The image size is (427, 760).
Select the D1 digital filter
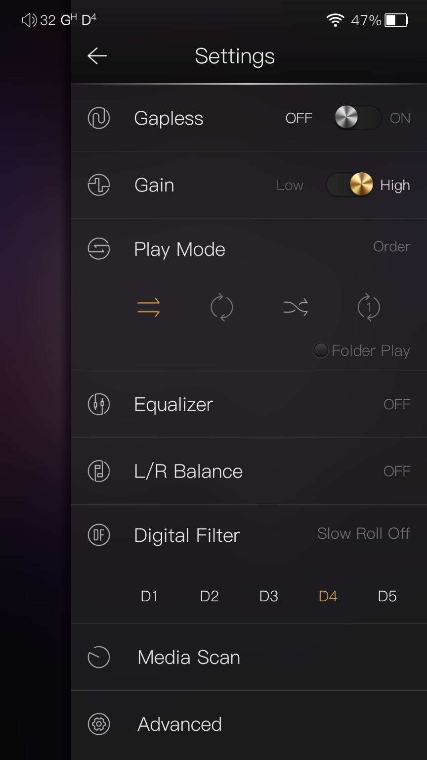pyautogui.click(x=149, y=596)
